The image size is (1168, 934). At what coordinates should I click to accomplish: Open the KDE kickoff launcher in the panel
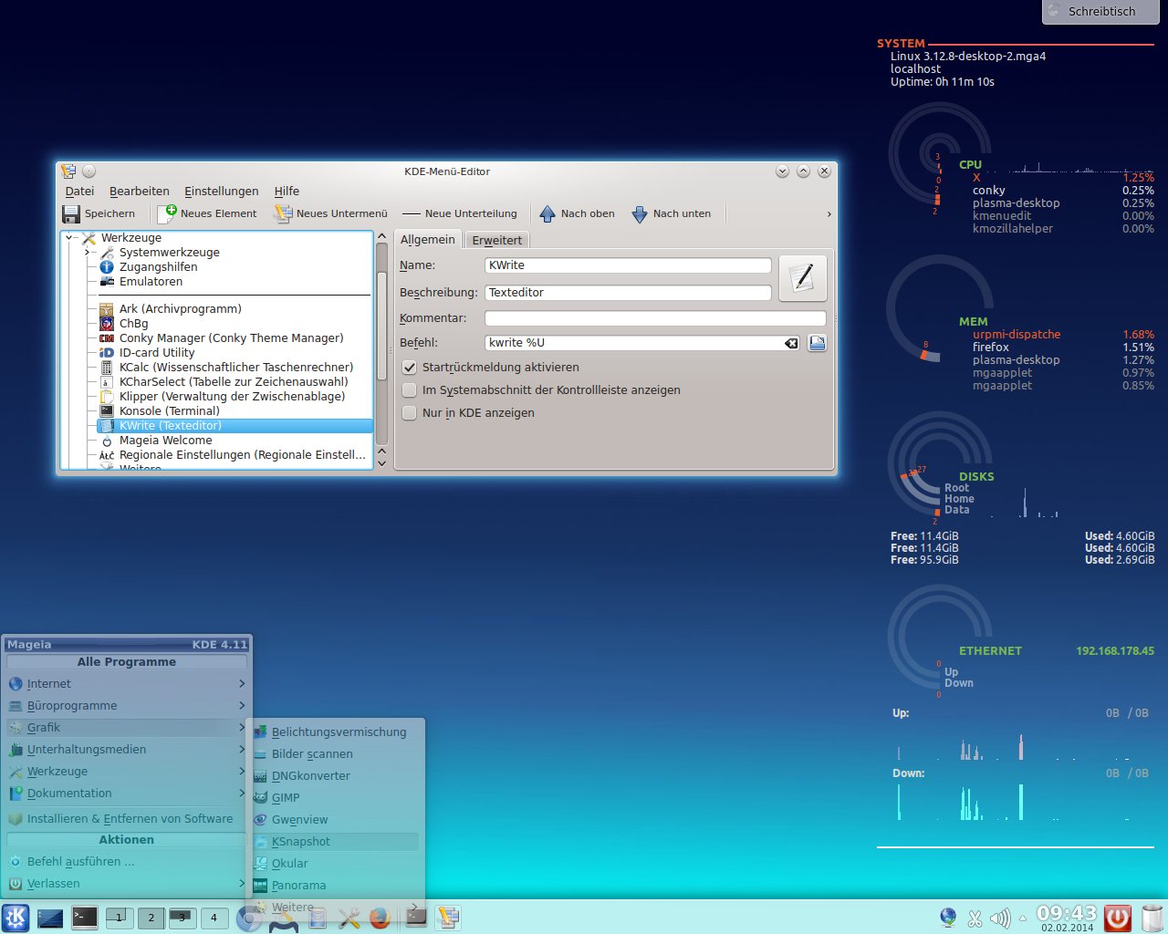(x=16, y=918)
